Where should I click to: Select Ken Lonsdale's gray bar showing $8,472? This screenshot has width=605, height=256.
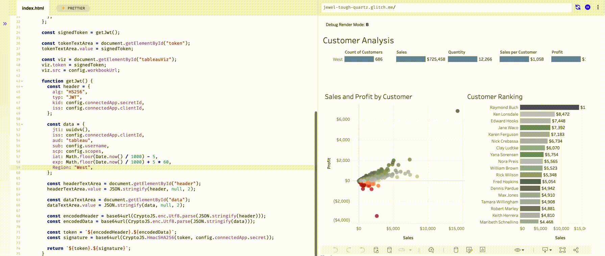click(x=537, y=114)
